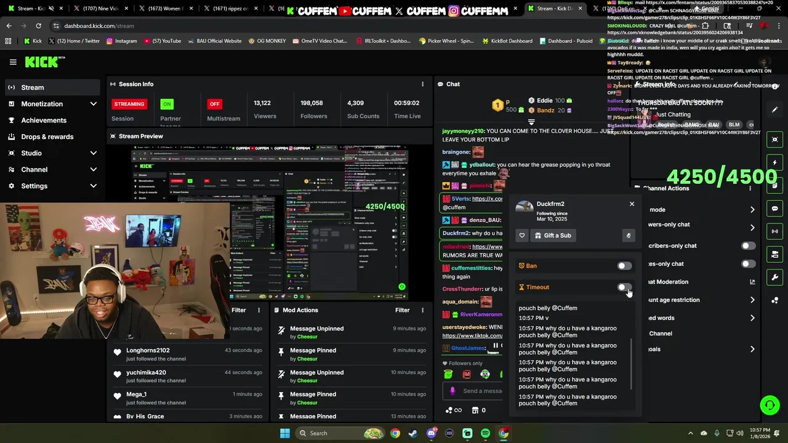Click the microphone icon in message field

click(x=452, y=391)
